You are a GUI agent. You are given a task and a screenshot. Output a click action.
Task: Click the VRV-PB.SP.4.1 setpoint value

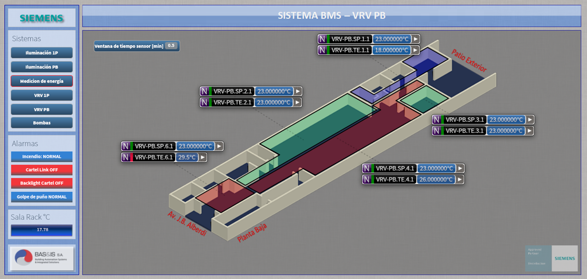[x=436, y=168]
